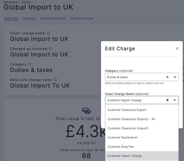Viewport: 184px width, 161px height.
Task: Click info icon next to Category label
Action: coord(30,64)
